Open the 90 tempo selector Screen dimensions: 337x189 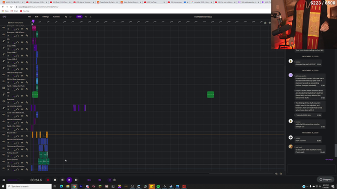(100, 180)
